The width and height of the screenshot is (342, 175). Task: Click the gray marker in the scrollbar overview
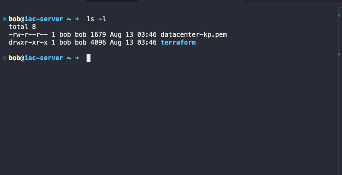[339, 54]
